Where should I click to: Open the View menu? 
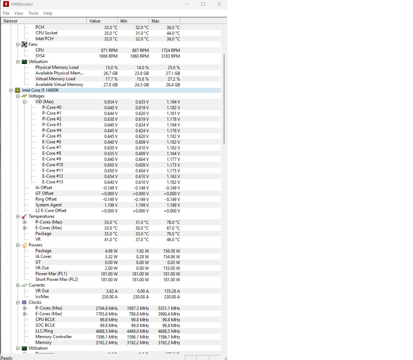click(19, 13)
